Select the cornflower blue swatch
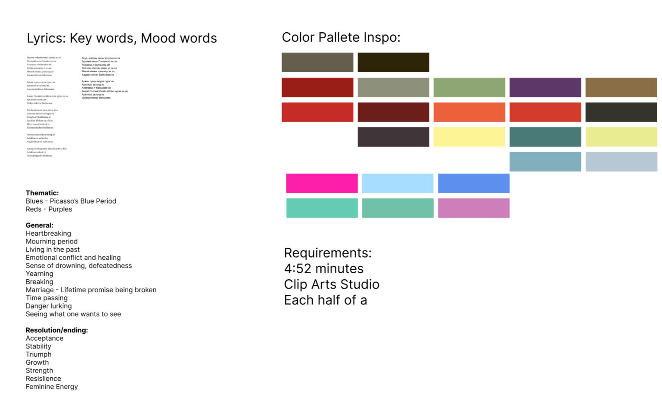Screen dimensions: 662x407 [x=473, y=183]
